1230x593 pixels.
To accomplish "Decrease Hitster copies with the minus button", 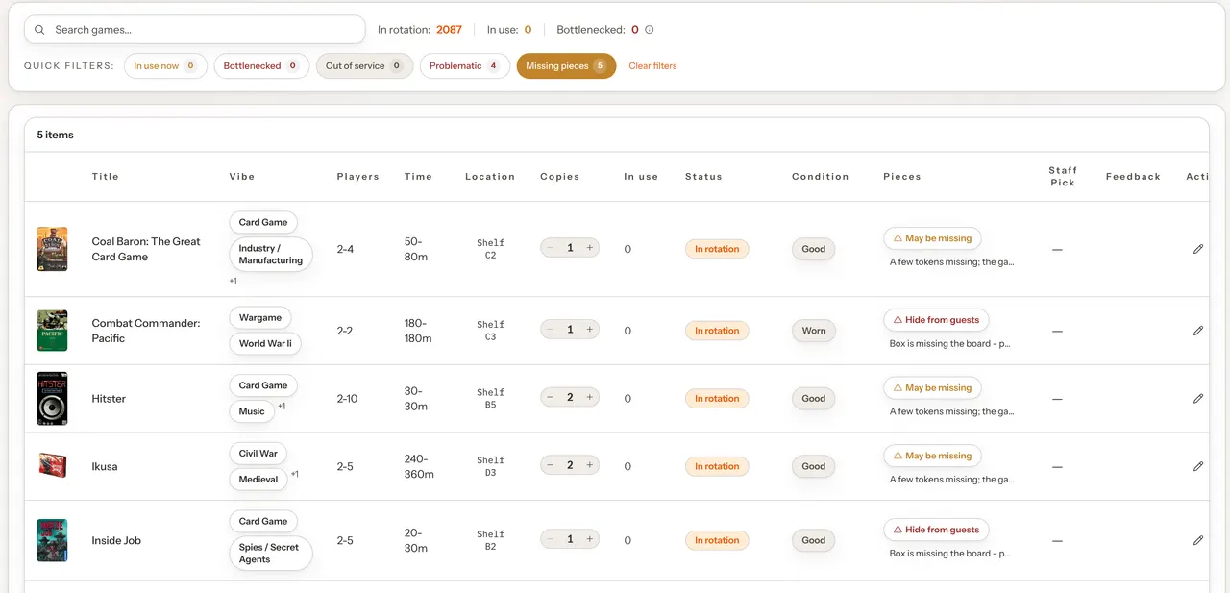I will click(550, 397).
